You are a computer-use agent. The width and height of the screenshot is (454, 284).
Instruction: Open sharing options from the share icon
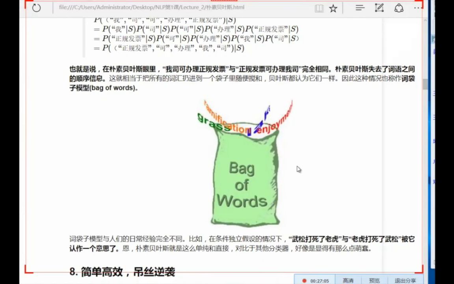[x=399, y=7]
